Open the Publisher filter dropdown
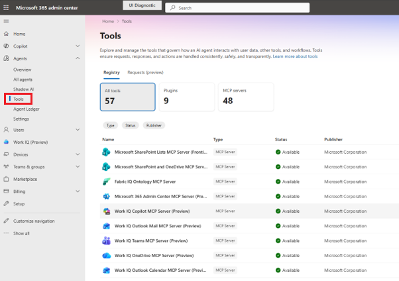The height and width of the screenshot is (281, 399). [x=154, y=125]
